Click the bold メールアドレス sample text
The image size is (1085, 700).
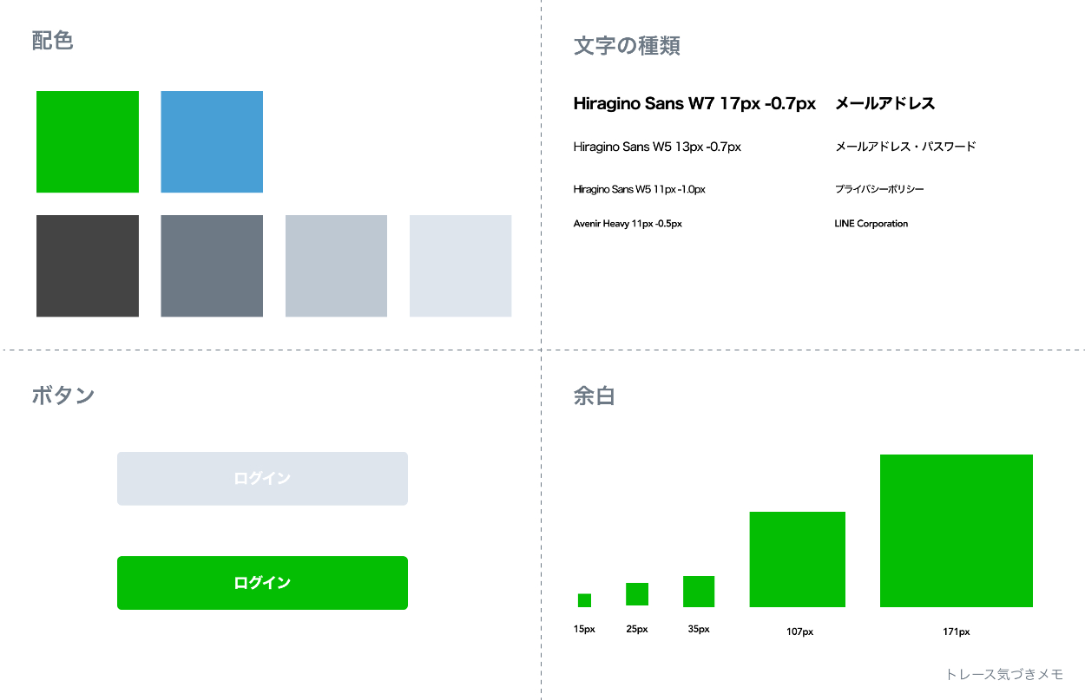[x=884, y=104]
